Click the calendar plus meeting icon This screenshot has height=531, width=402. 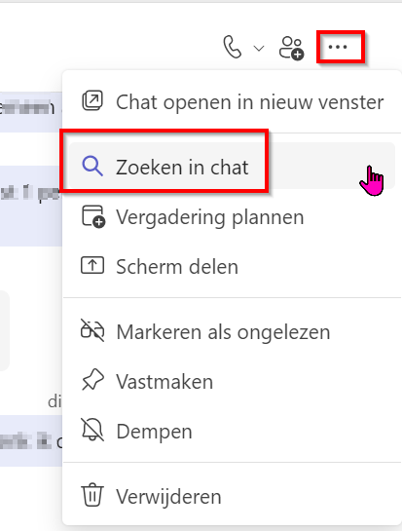pos(93,216)
